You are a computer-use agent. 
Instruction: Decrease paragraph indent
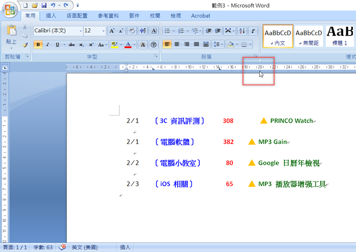click(x=208, y=31)
